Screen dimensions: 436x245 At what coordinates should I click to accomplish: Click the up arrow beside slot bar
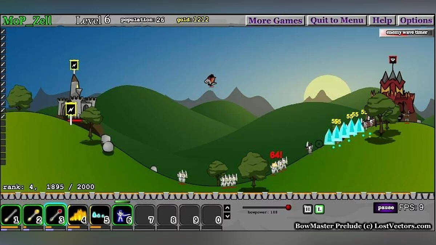(227, 208)
